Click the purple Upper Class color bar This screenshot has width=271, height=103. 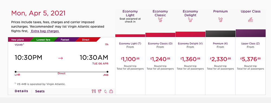point(251,33)
